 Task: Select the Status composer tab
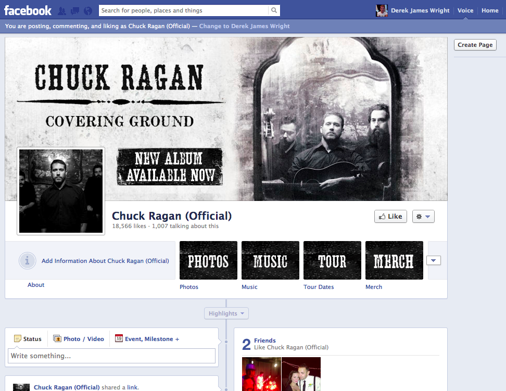tap(28, 339)
